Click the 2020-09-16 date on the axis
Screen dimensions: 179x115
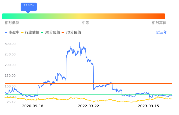click(x=33, y=106)
